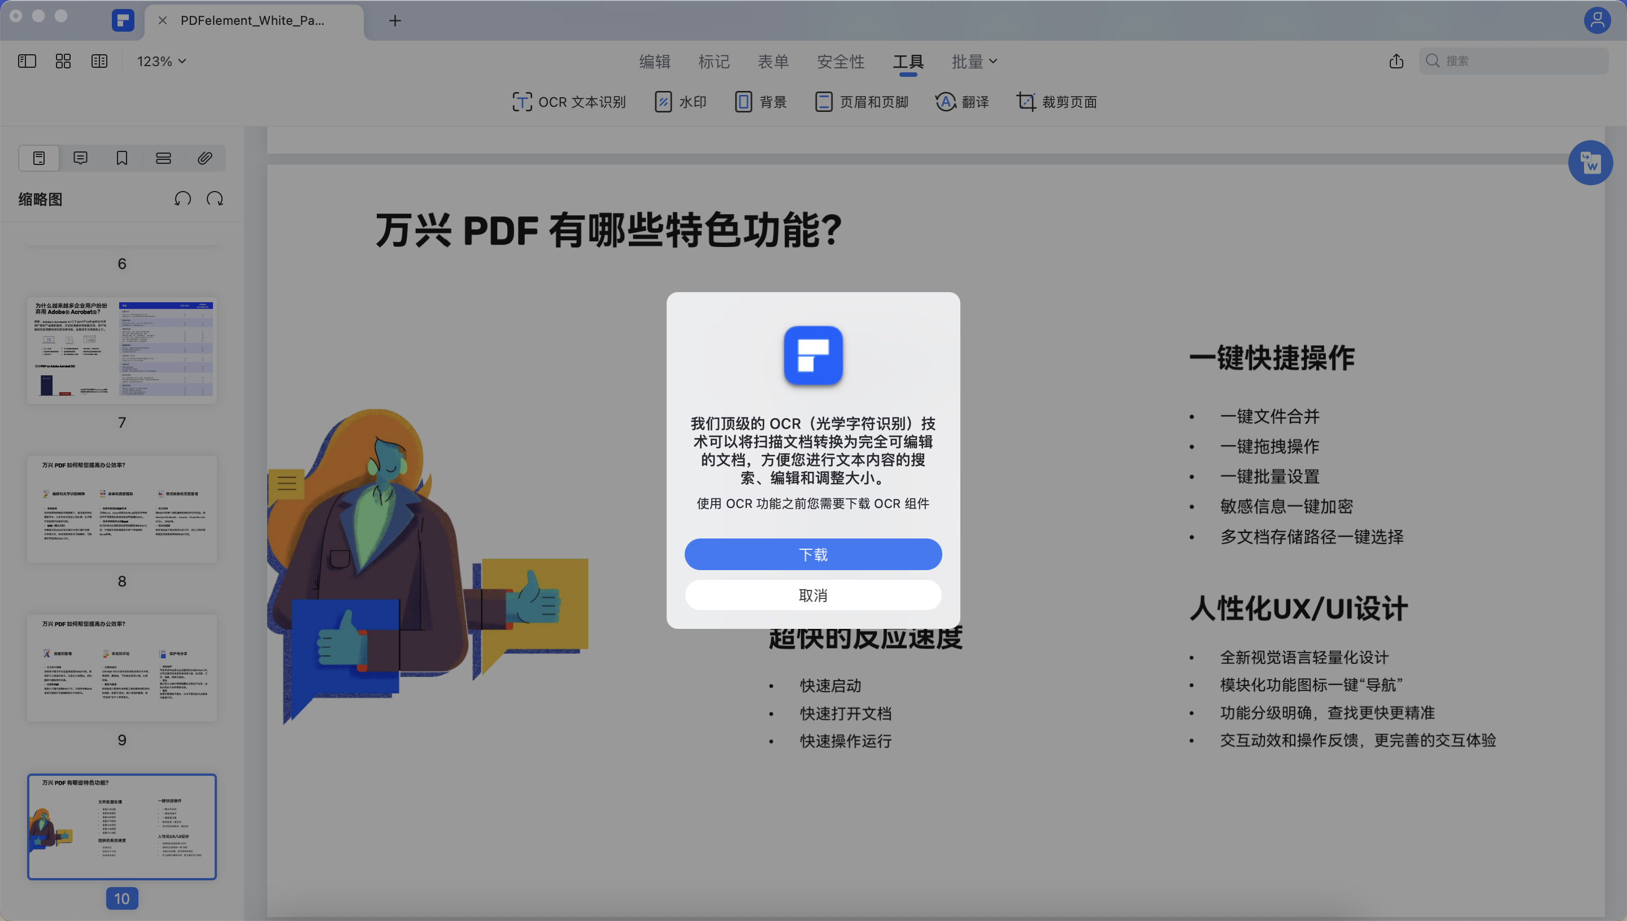Click the share export icon
This screenshot has height=921, width=1627.
click(x=1396, y=60)
